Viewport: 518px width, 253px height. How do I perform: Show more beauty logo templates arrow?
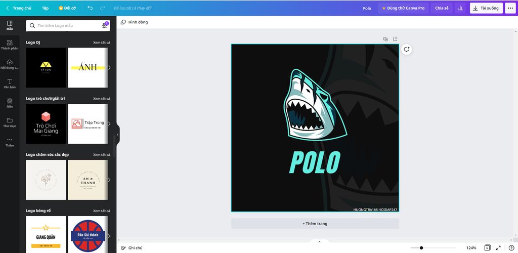(x=109, y=180)
